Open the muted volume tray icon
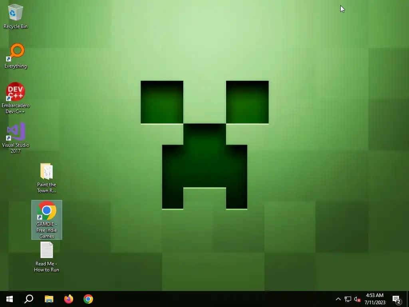The width and height of the screenshot is (409, 307). click(357, 299)
